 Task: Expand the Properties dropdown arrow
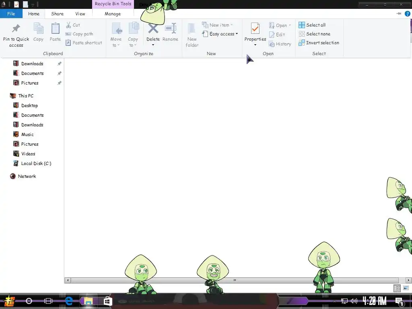(x=255, y=45)
